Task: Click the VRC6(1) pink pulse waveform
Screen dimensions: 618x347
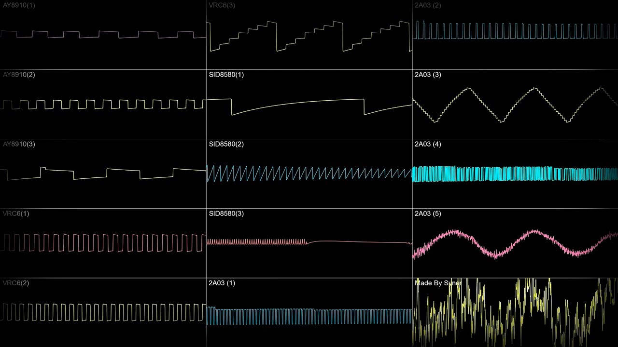Action: tap(103, 243)
